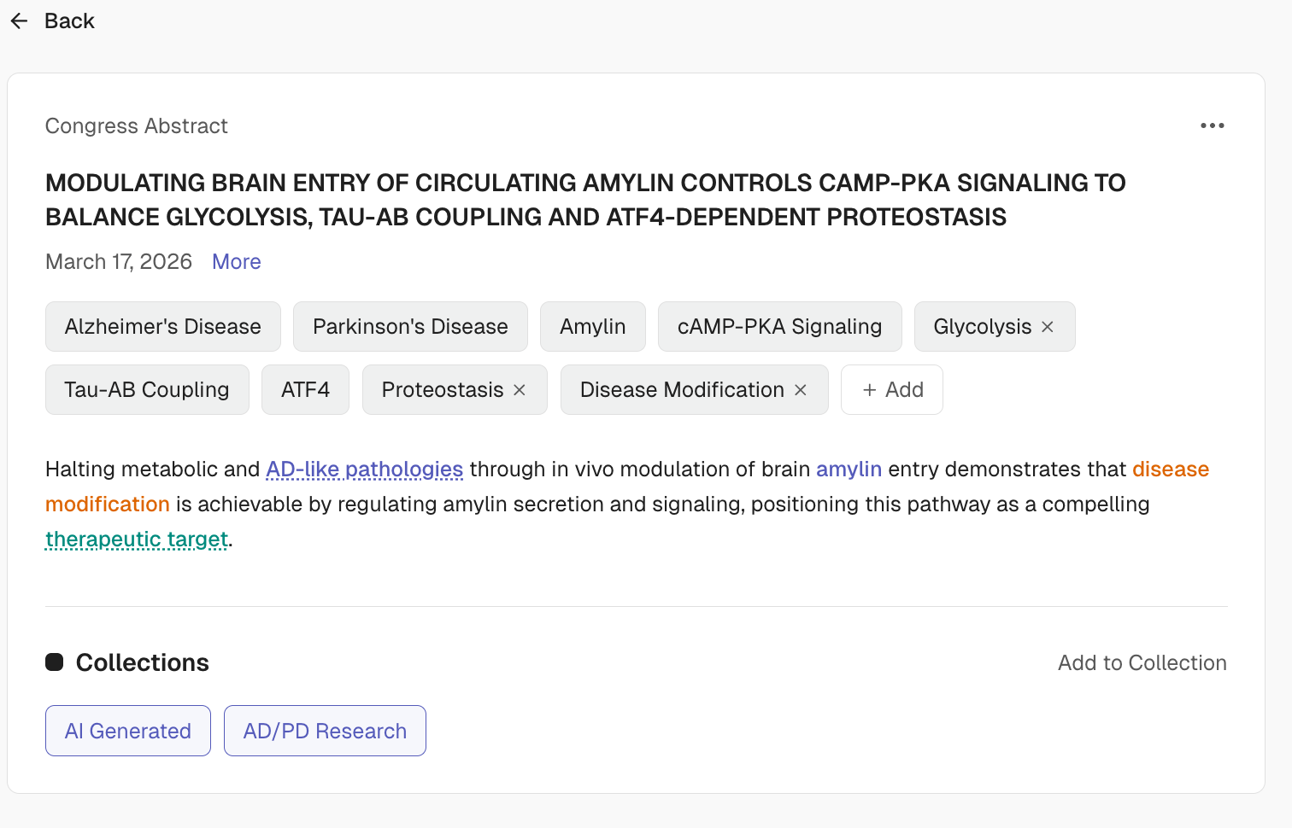
Task: Select the Tau-AB Coupling tag
Action: click(147, 390)
